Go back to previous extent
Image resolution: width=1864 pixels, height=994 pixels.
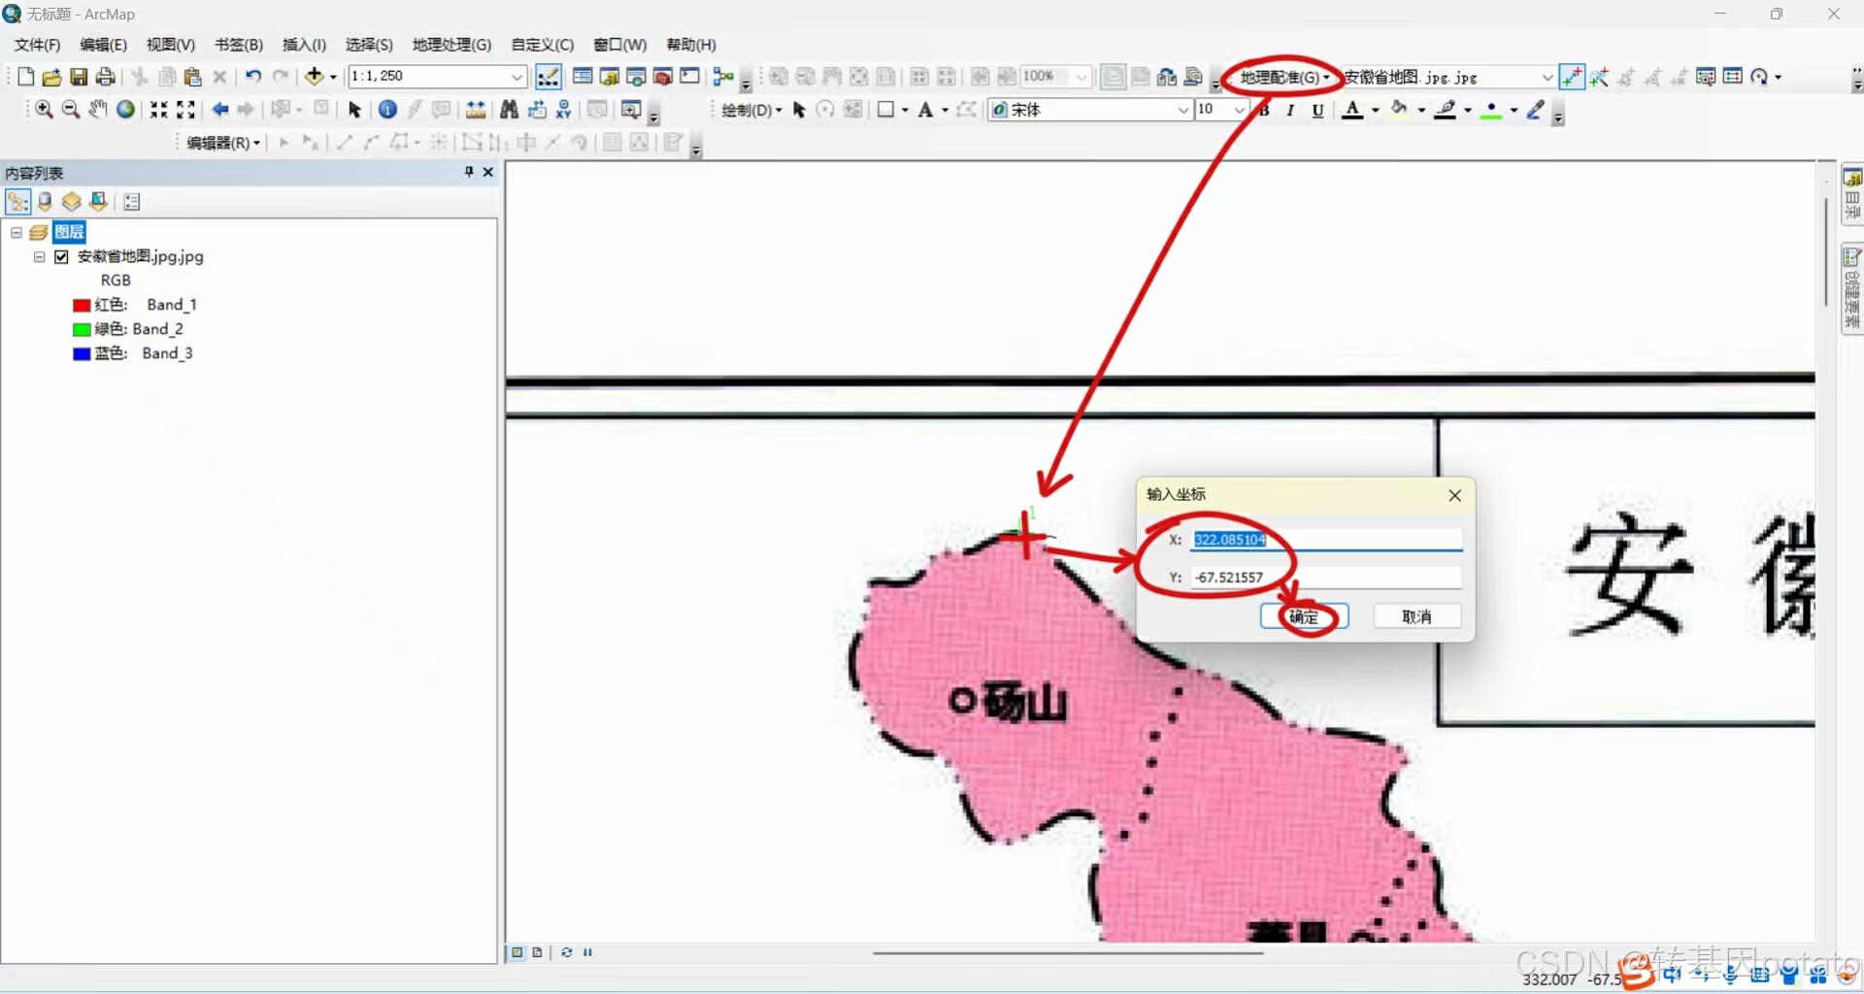(220, 110)
